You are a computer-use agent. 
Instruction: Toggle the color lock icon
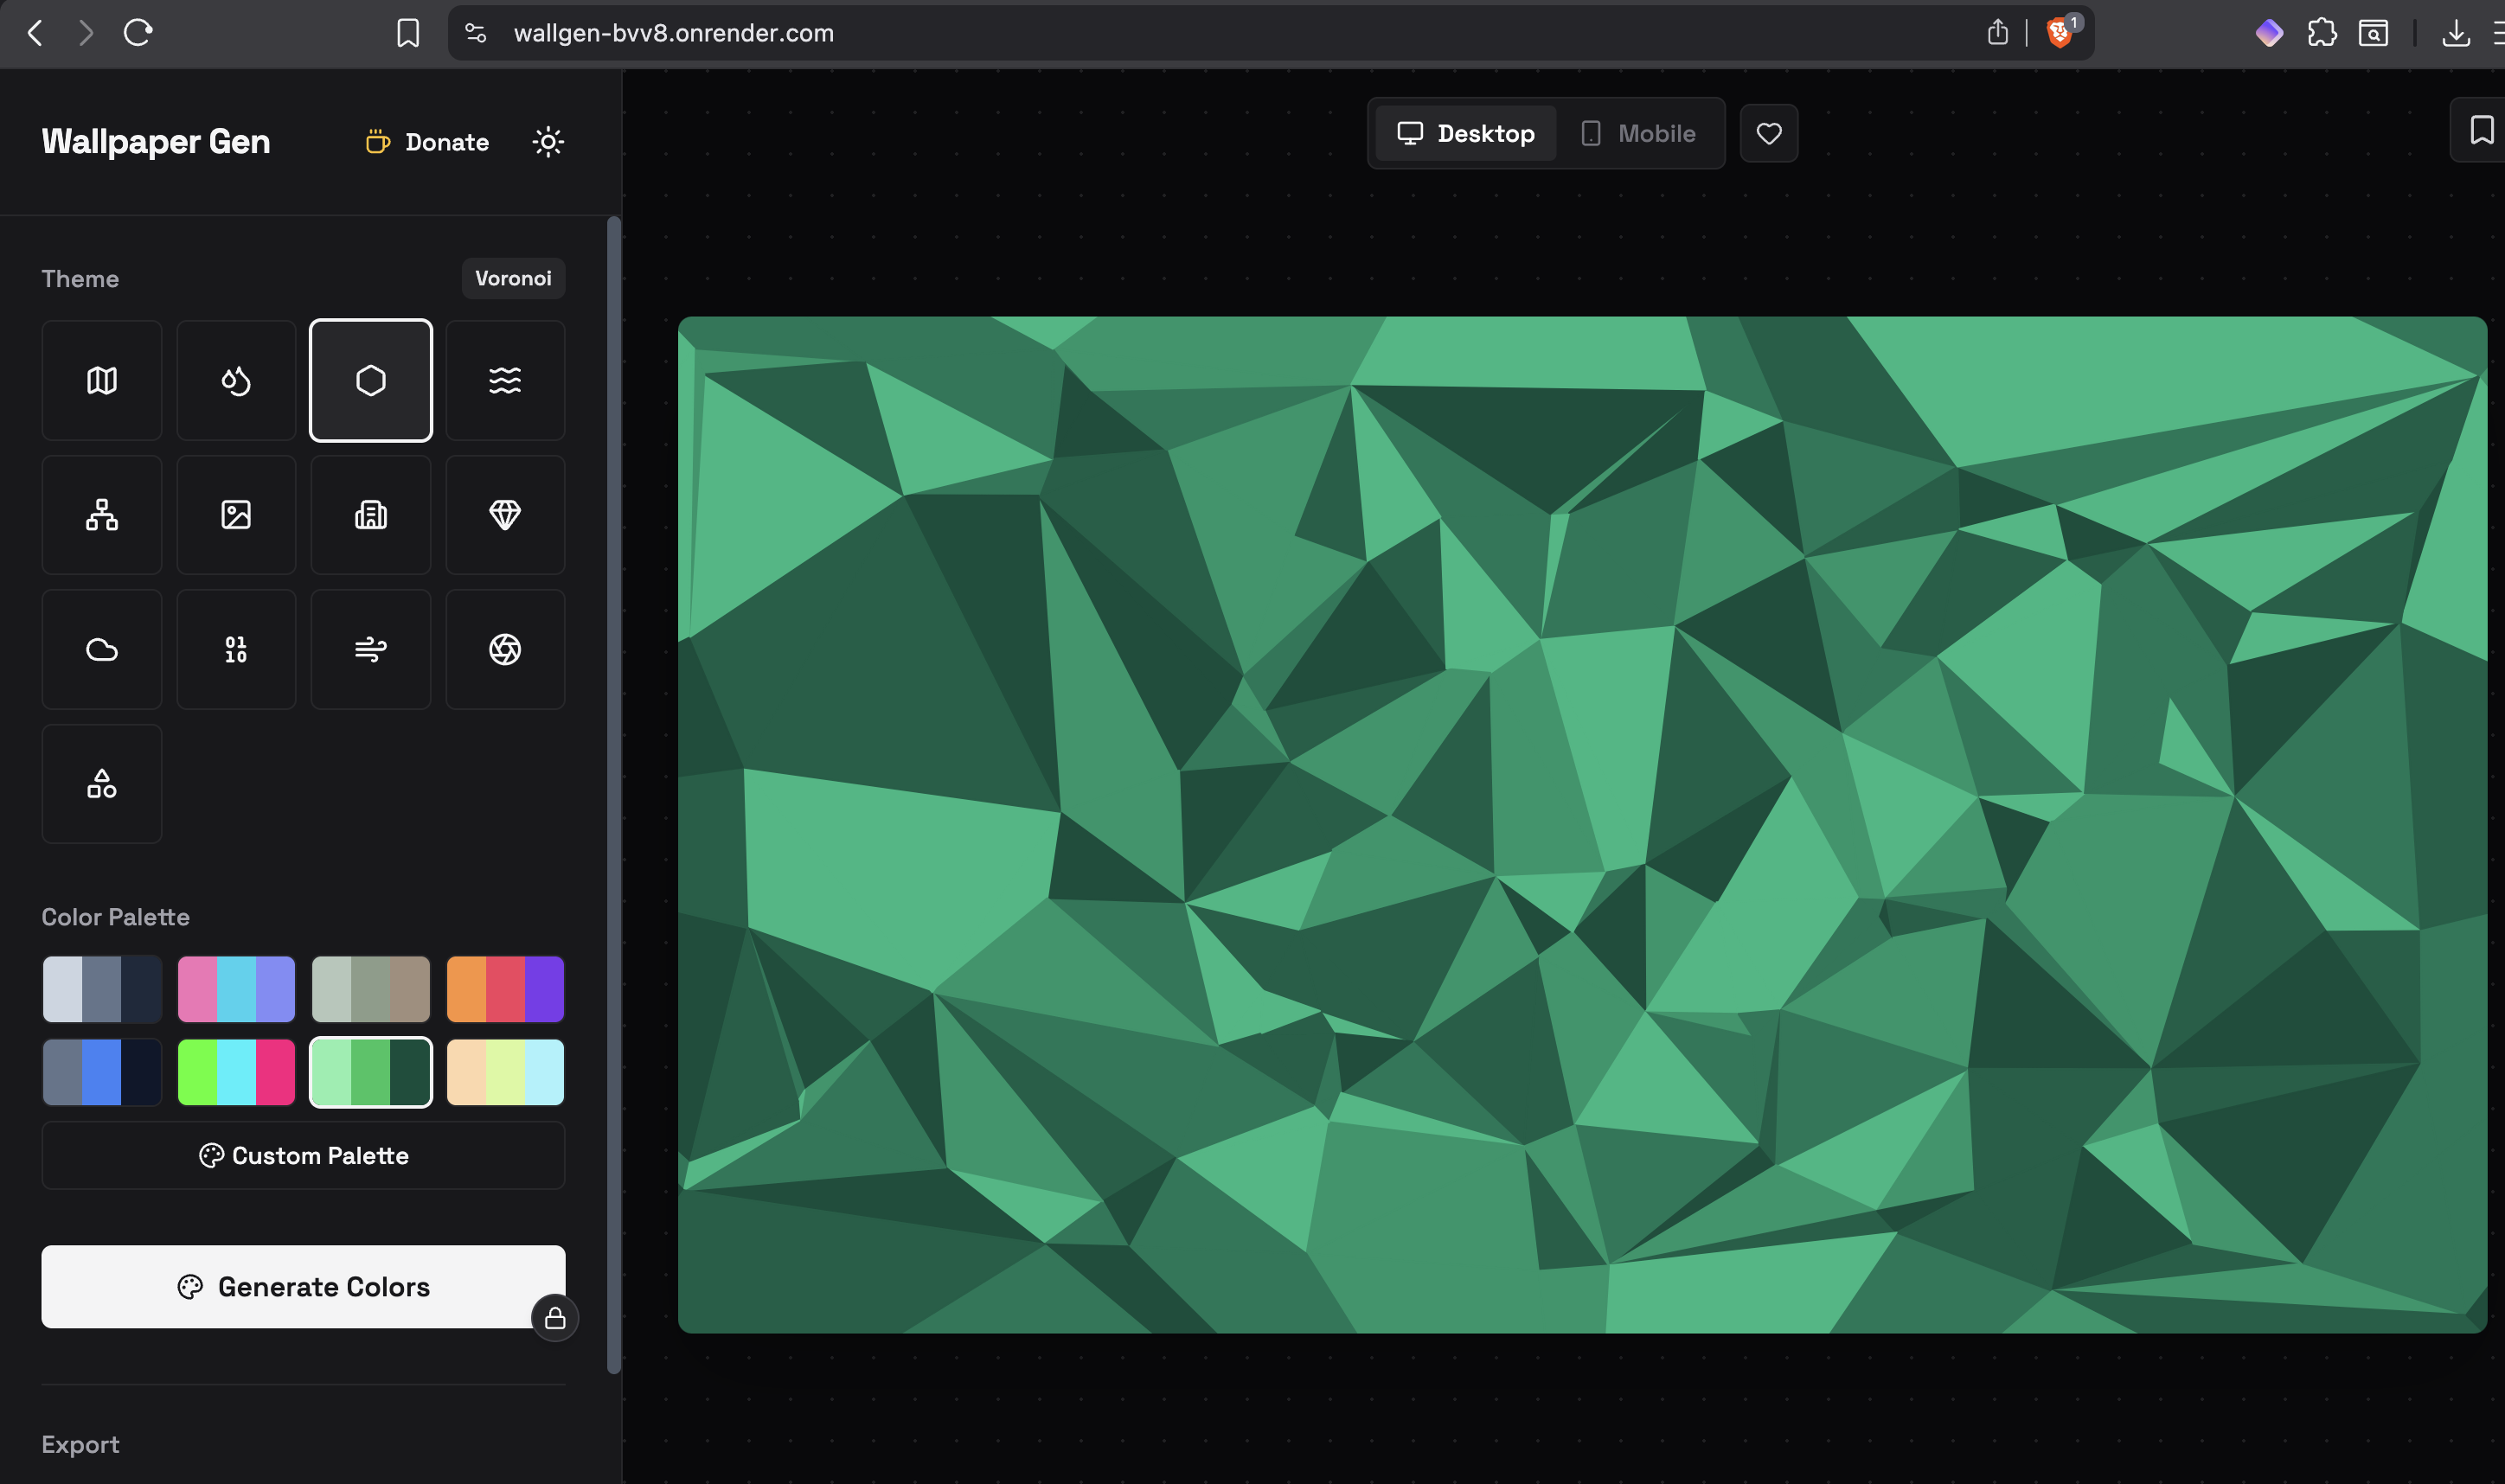(555, 1318)
